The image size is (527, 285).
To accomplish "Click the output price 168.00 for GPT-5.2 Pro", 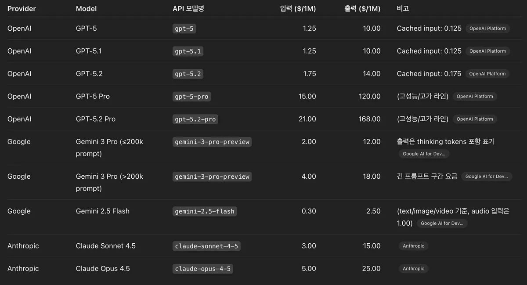I will 370,119.
